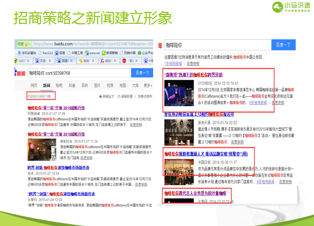Image resolution: width=314 pixels, height=226 pixels.
Task: Close the tab with red circle icon
Action: (137, 61)
